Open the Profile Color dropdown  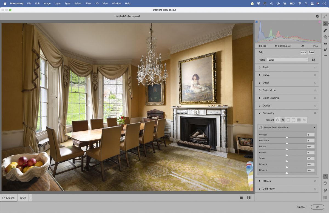(x=288, y=60)
